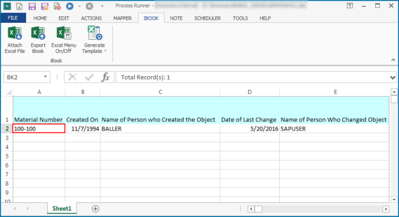Select the cell containing 100-100

(39, 128)
